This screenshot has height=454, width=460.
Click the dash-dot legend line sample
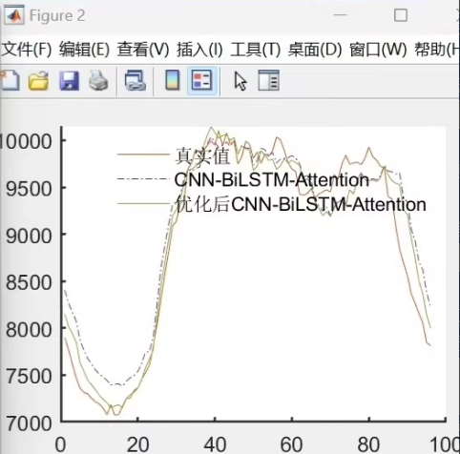(143, 179)
